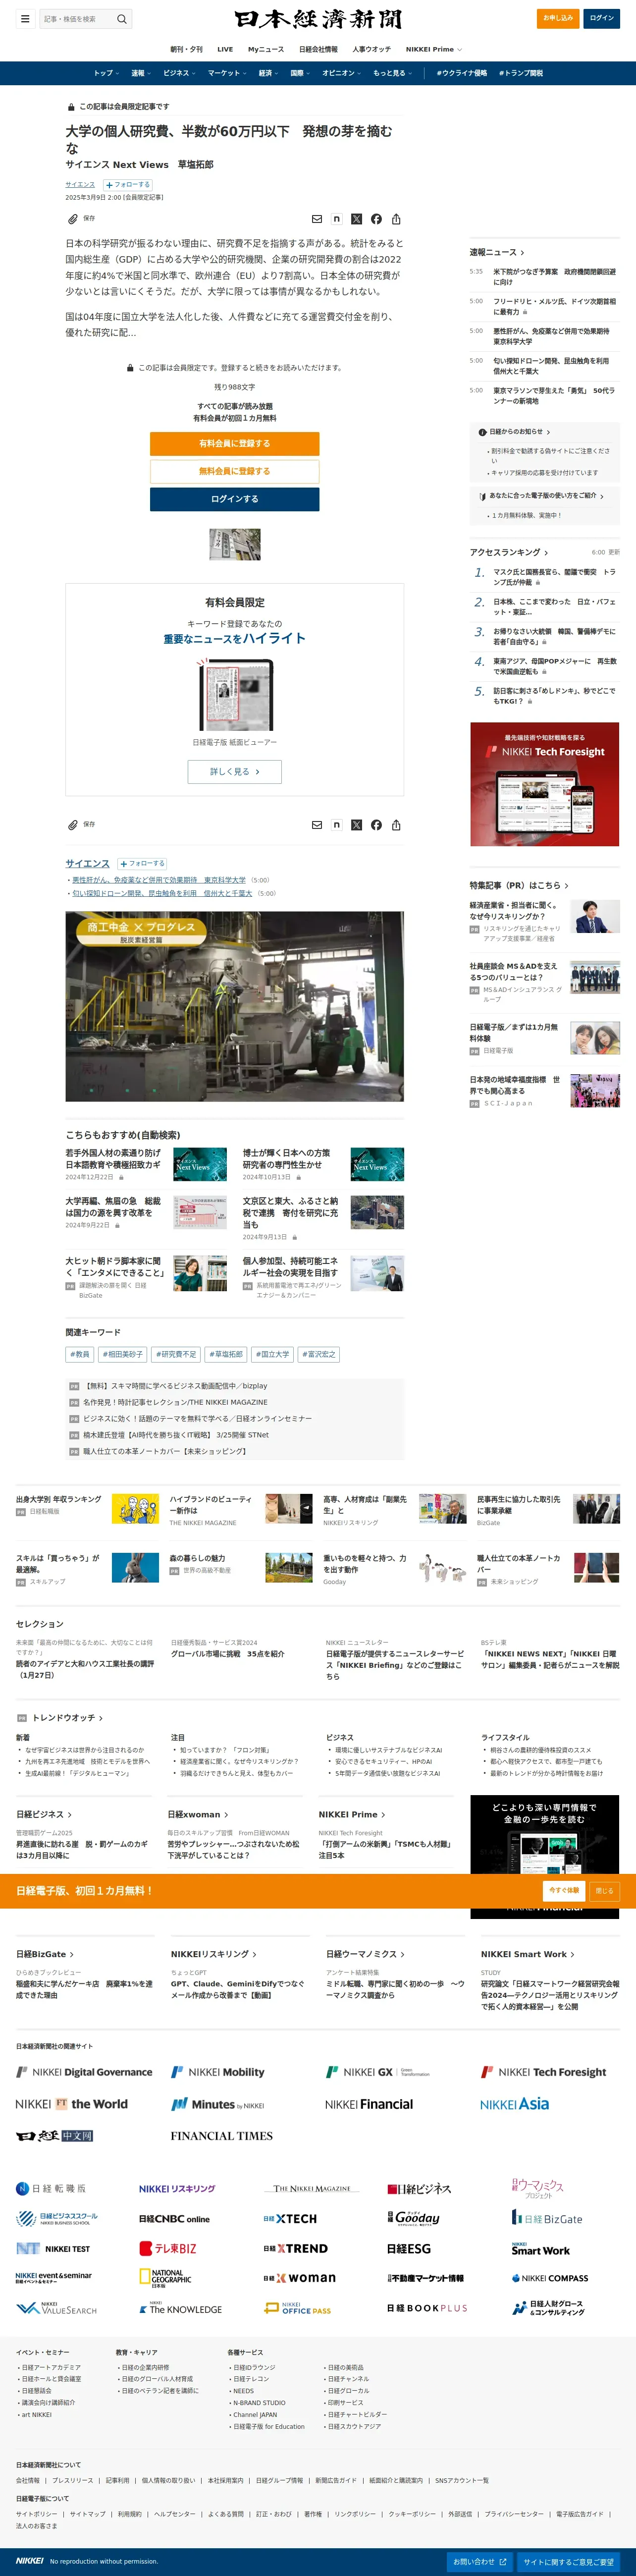Open share sheet icon under the headline
This screenshot has height=2576, width=636.
[x=396, y=219]
